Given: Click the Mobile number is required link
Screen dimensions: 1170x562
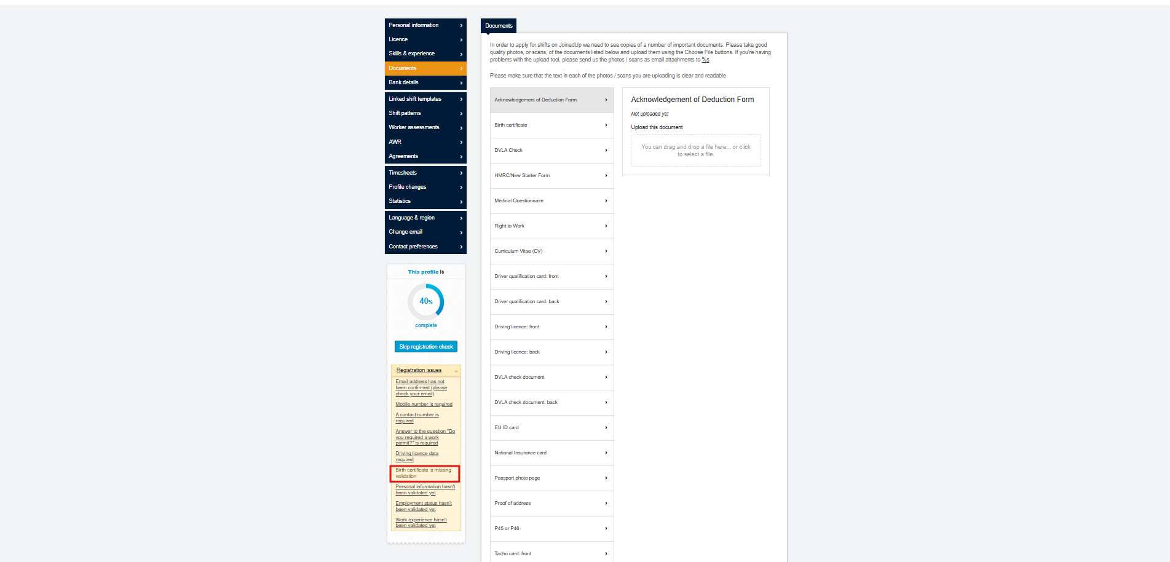Looking at the screenshot, I should tap(424, 404).
